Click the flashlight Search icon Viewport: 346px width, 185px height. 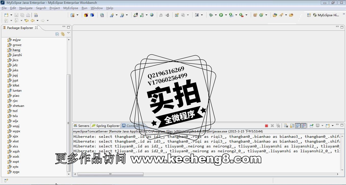281,15
